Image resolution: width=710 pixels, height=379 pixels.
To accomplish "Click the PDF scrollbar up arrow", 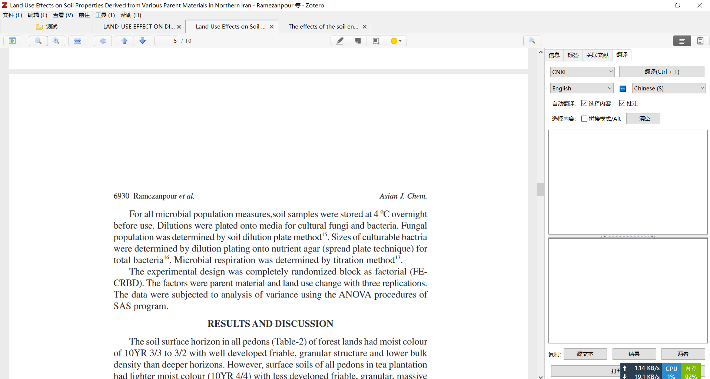I will pos(541,52).
